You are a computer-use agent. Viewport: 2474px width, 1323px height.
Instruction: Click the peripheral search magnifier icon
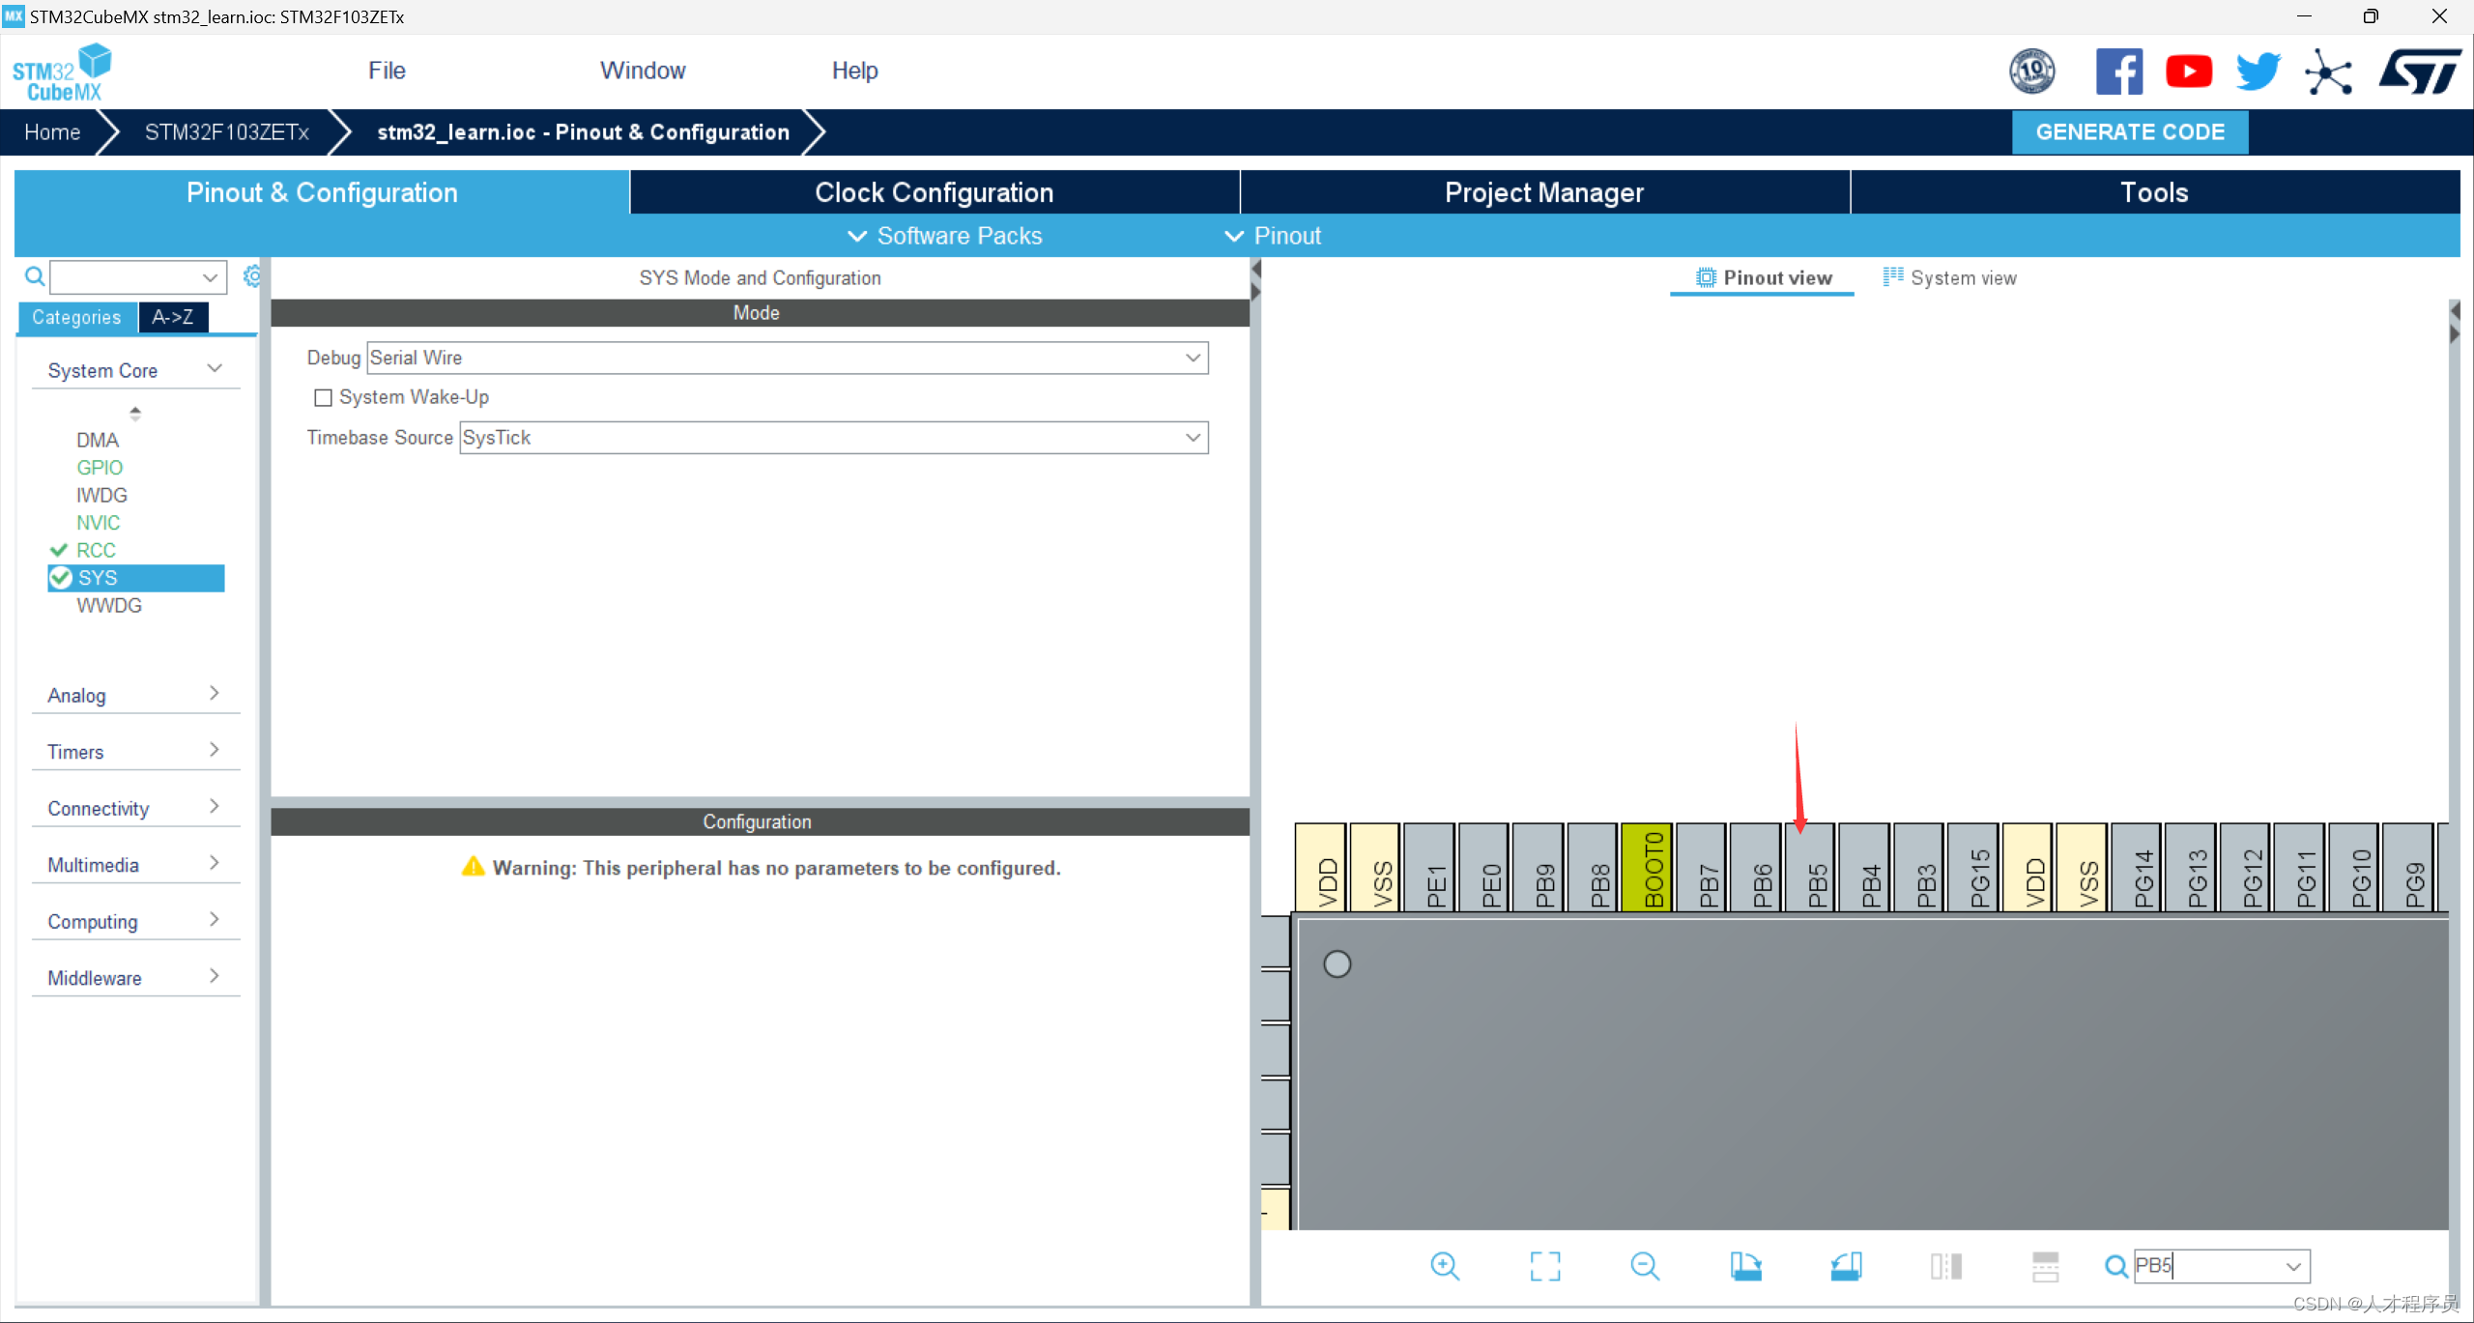pyautogui.click(x=35, y=277)
